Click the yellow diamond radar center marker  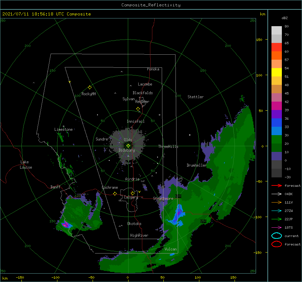[128, 146]
